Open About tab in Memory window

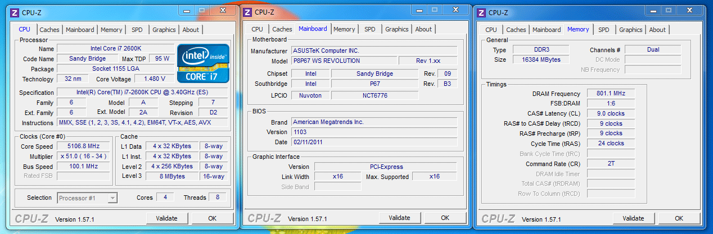pyautogui.click(x=657, y=30)
